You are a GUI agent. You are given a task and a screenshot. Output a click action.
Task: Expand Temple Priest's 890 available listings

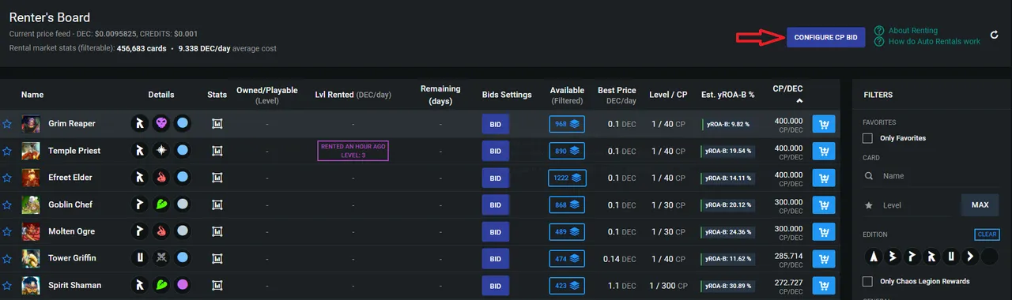coord(567,151)
